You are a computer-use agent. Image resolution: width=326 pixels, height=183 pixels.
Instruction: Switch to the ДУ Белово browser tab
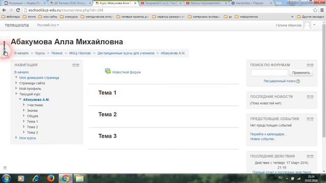point(70,3)
